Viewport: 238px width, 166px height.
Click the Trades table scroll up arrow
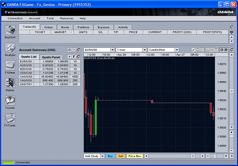232,37
